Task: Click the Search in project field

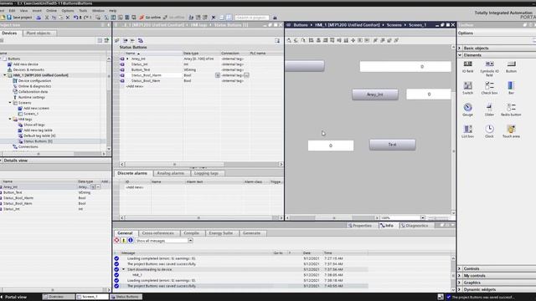Action: point(251,17)
